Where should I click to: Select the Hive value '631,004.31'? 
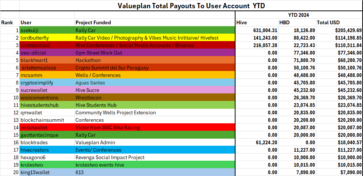(x=257, y=30)
